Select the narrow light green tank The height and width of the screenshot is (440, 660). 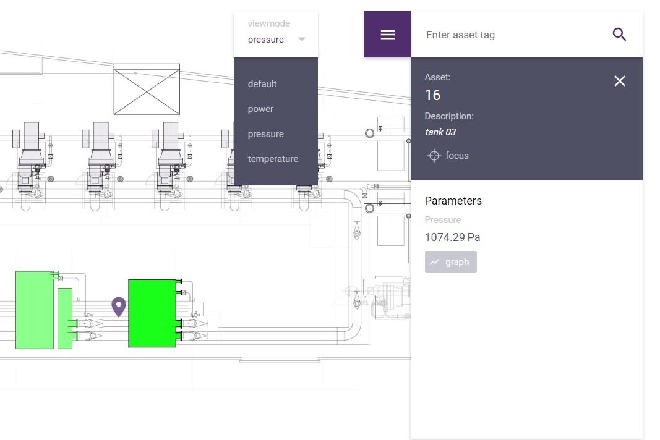[x=65, y=318]
